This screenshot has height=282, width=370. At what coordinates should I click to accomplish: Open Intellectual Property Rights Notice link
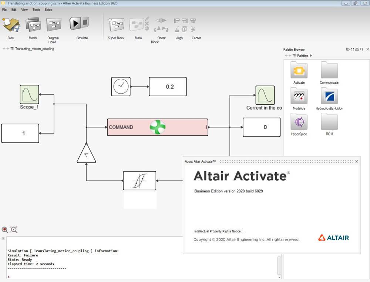(219, 231)
